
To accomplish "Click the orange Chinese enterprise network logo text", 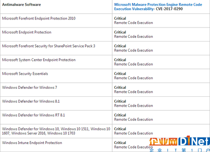I will pos(163,142).
